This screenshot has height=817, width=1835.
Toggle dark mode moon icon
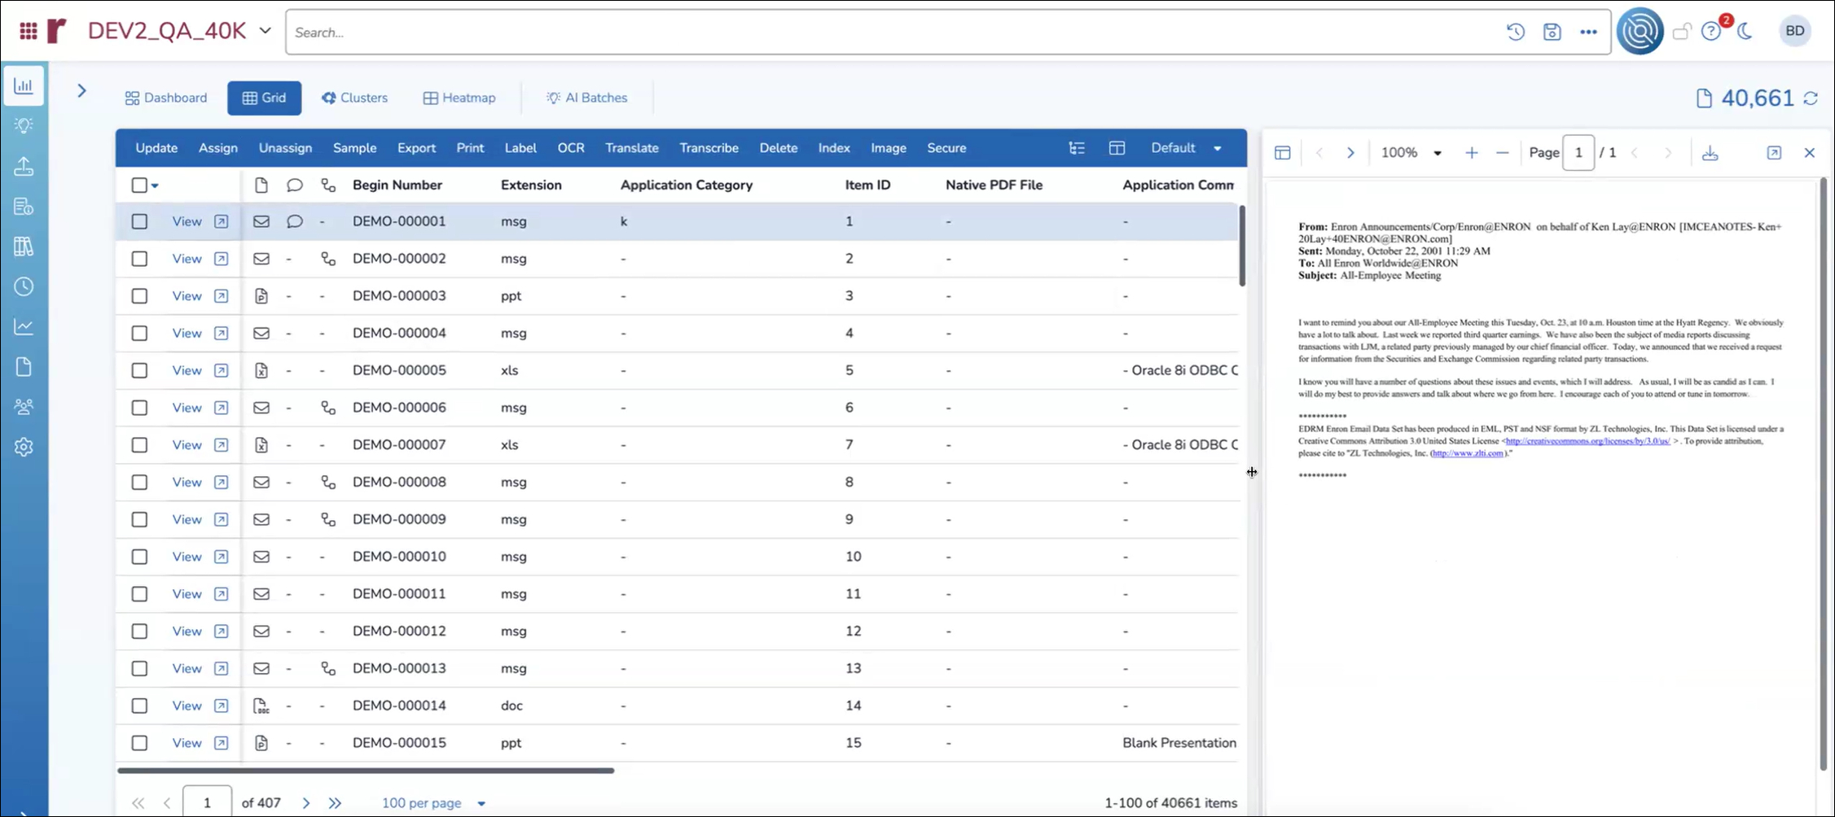1745,32
